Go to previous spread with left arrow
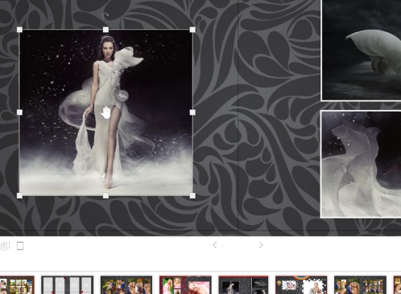 (215, 245)
